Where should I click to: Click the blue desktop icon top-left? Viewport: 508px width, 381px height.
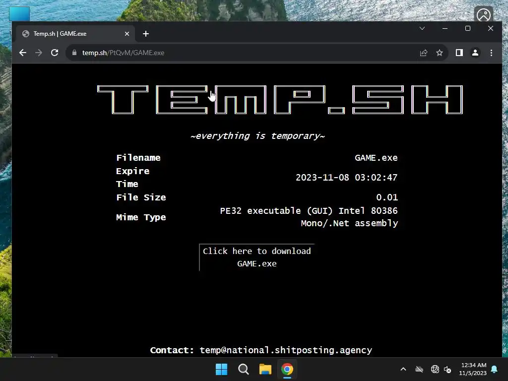[19, 14]
